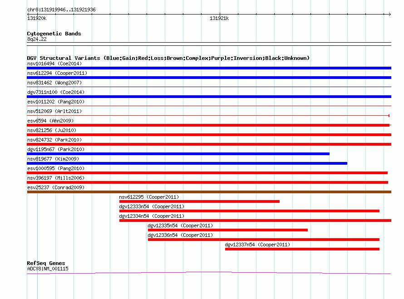Viewport: 404px width, 299px height.
Task: Click dgv1195n67 (Park2010) label
Action: [x=56, y=149]
